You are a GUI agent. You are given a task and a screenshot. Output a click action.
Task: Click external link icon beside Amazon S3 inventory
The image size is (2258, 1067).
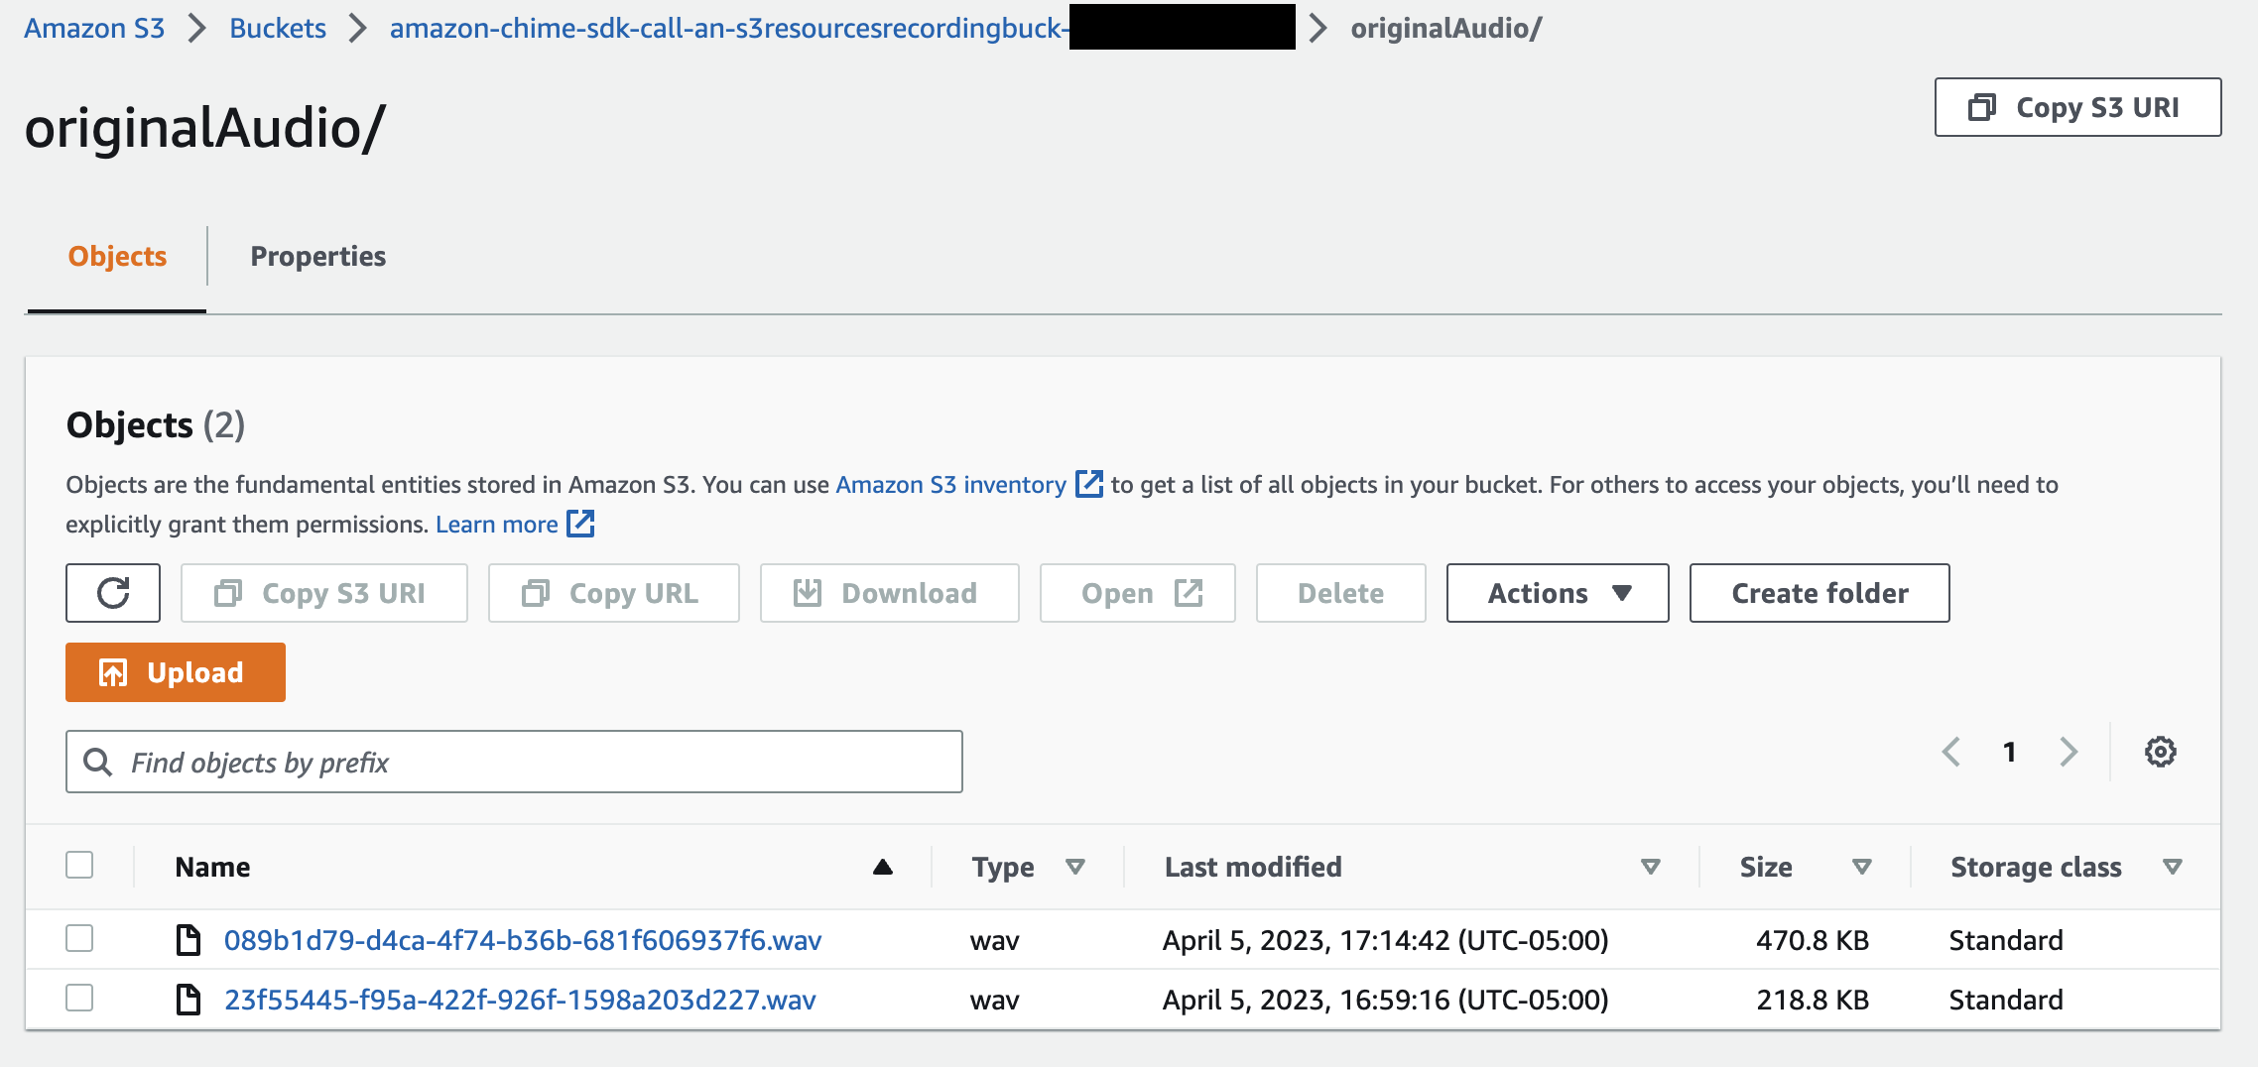pyautogui.click(x=1088, y=484)
